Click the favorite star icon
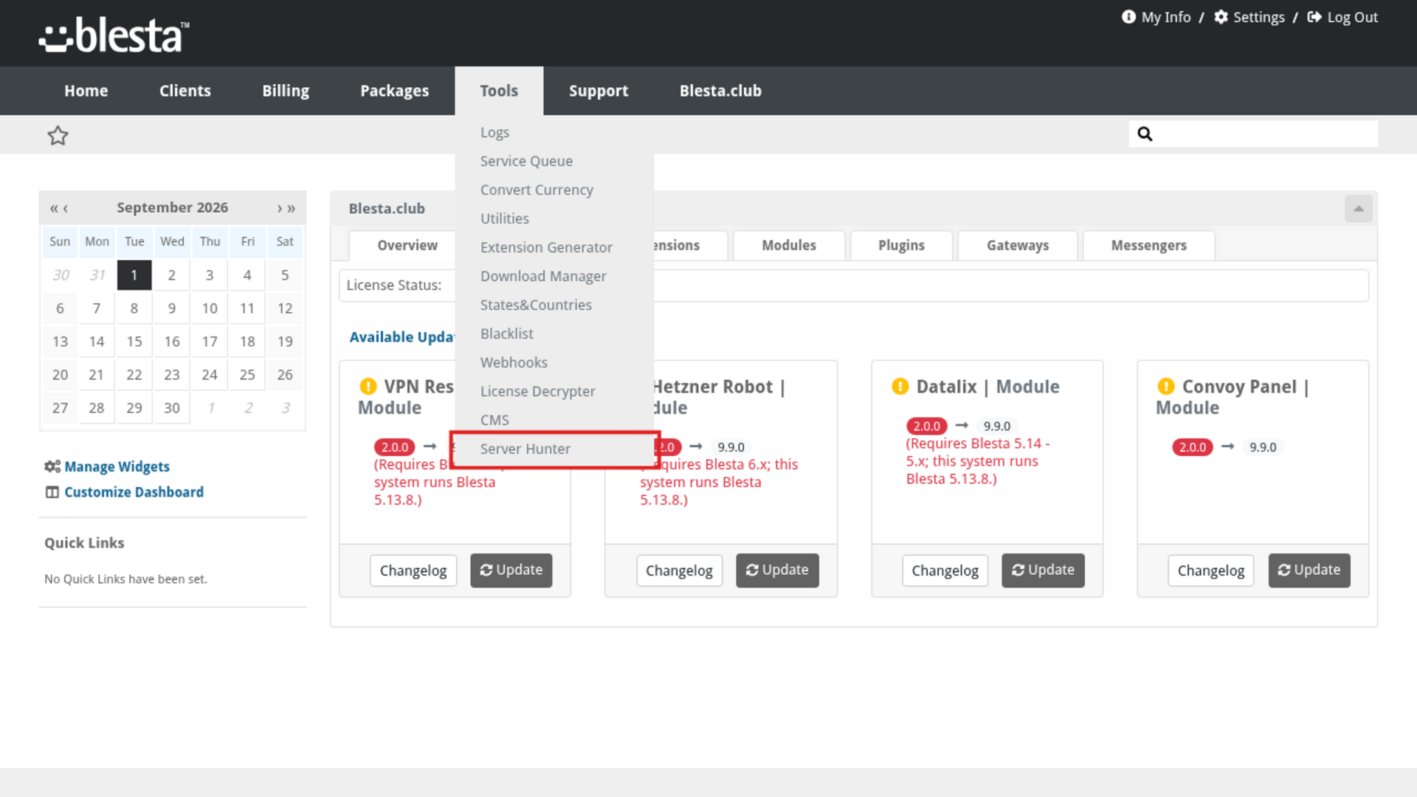The image size is (1417, 797). [58, 135]
